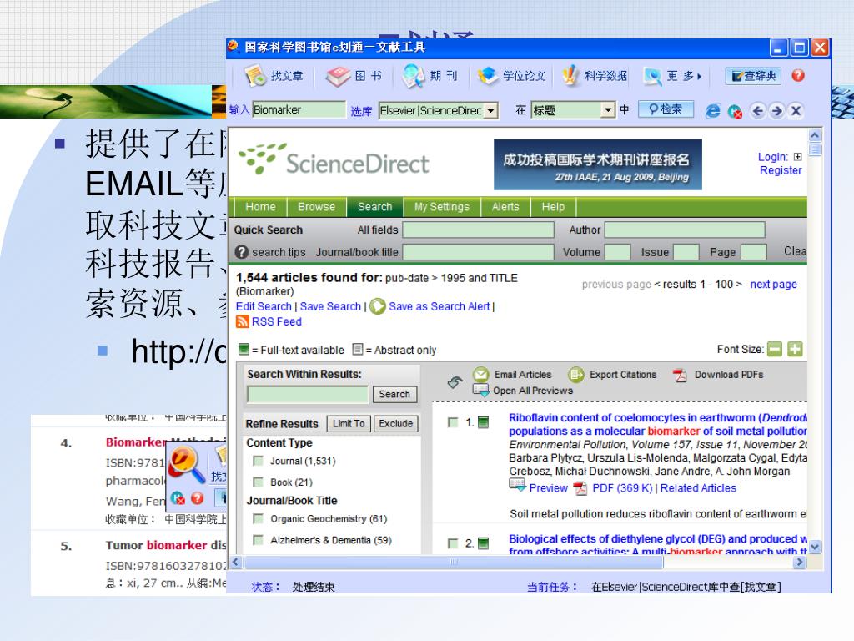The height and width of the screenshot is (641, 854).
Task: Increase font size with plus button
Action: coord(795,349)
